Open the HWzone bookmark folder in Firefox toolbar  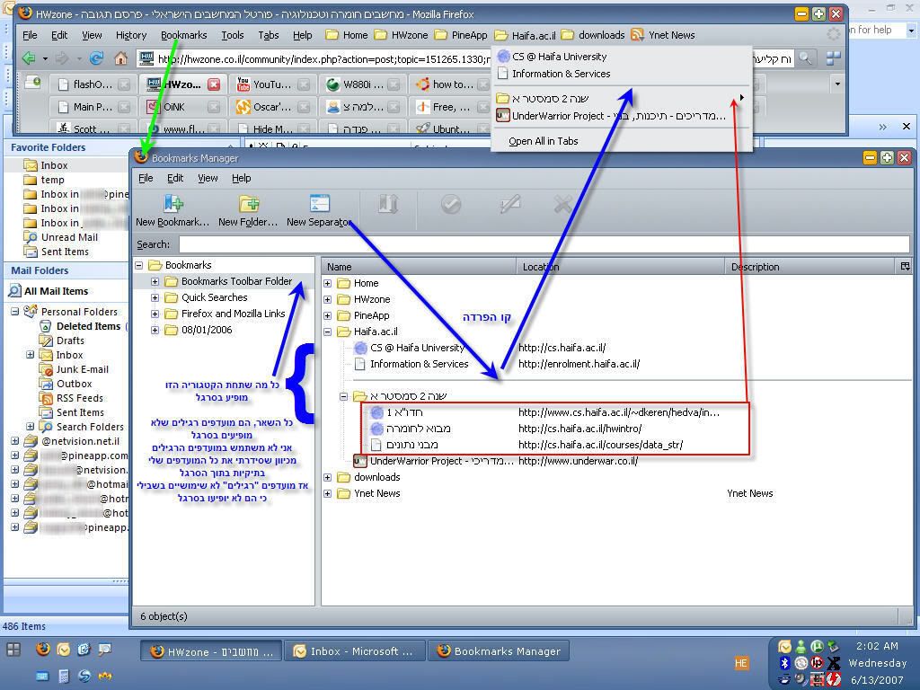pyautogui.click(x=402, y=35)
